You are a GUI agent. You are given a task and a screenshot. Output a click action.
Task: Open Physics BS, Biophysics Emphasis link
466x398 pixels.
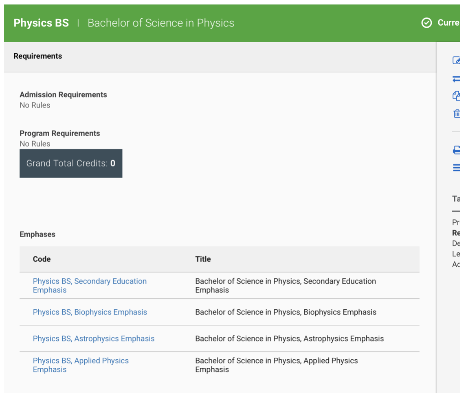point(90,312)
